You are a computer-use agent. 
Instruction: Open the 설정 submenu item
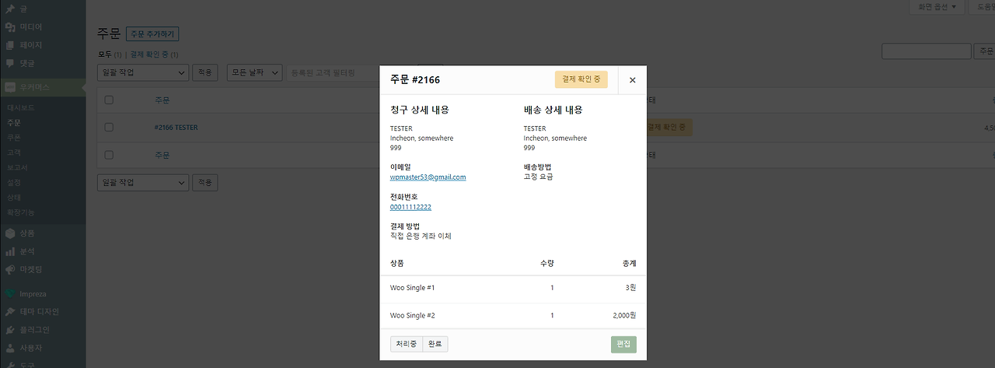click(14, 182)
